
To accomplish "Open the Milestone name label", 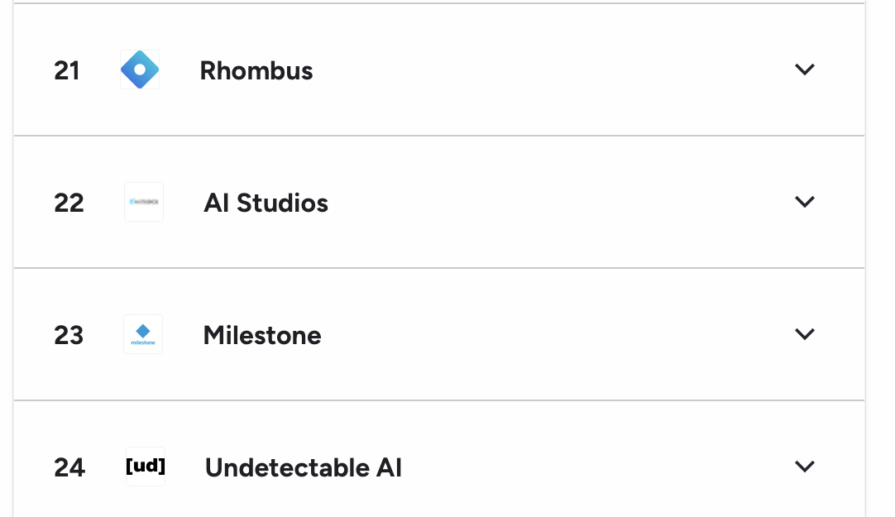I will click(x=262, y=335).
